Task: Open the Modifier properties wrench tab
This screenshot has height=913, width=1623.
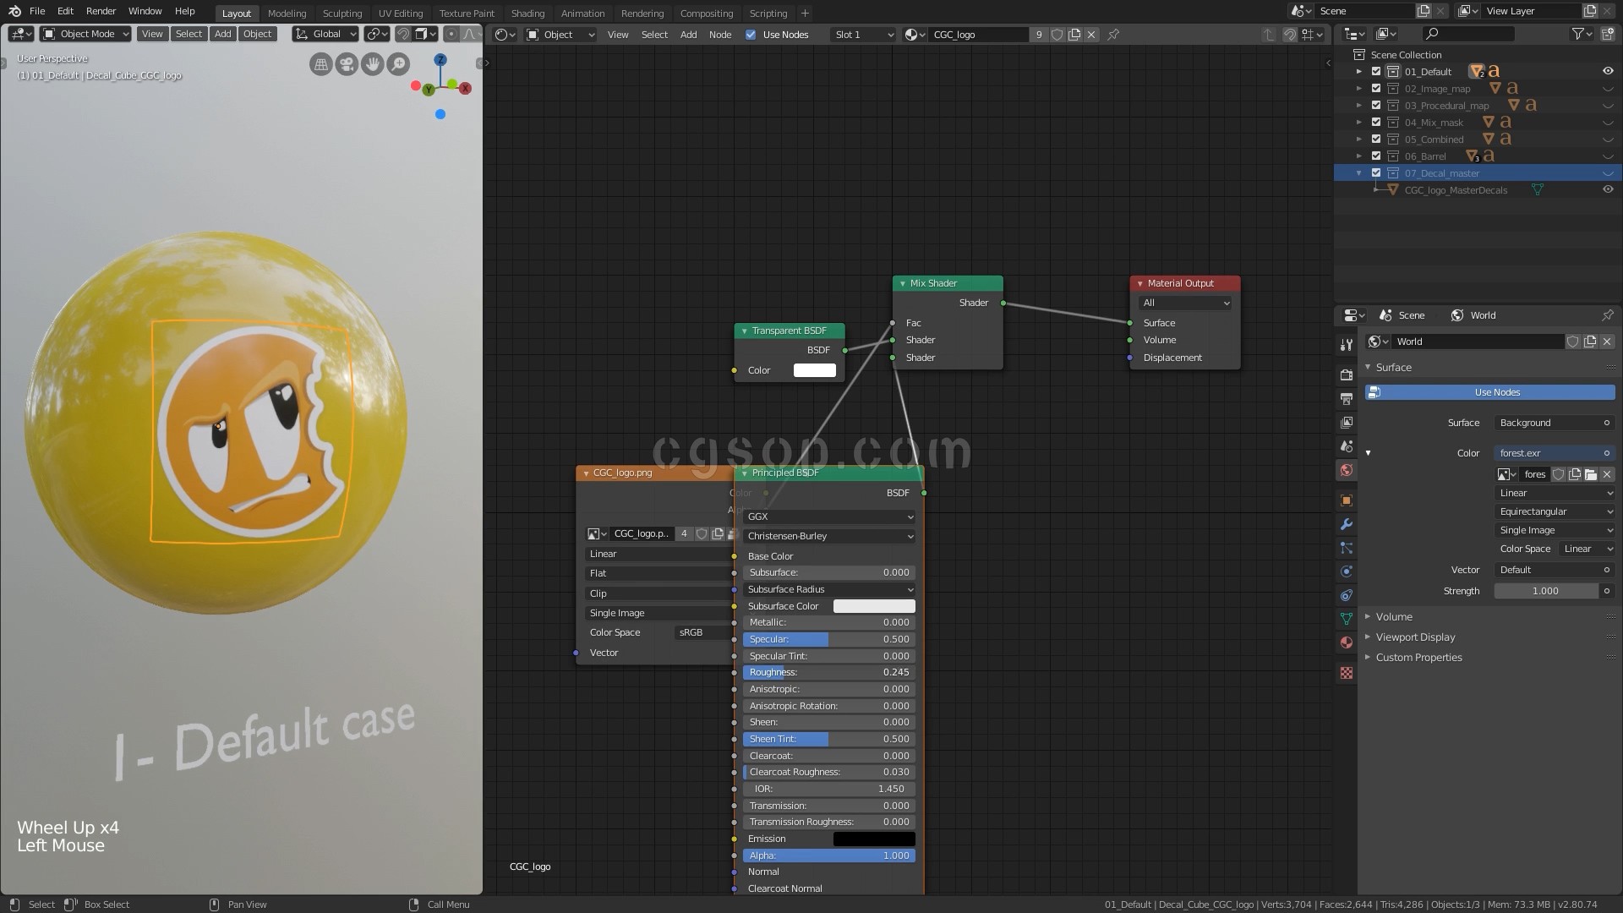Action: (1347, 524)
